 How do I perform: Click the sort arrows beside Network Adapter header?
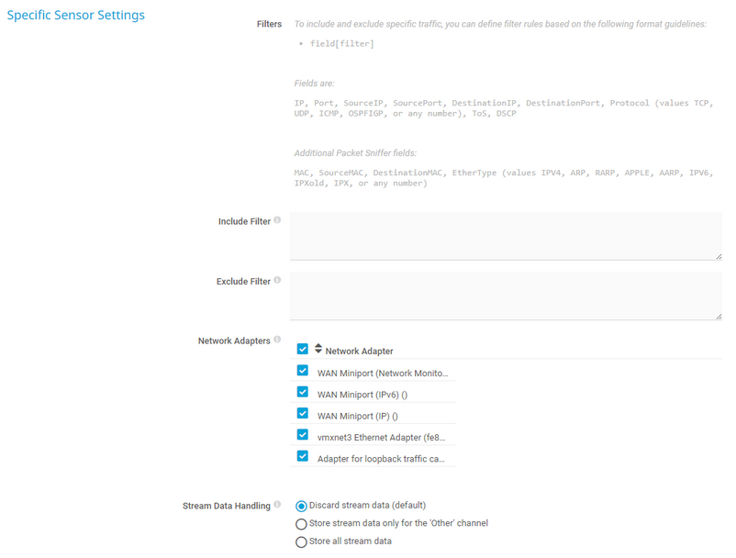317,348
